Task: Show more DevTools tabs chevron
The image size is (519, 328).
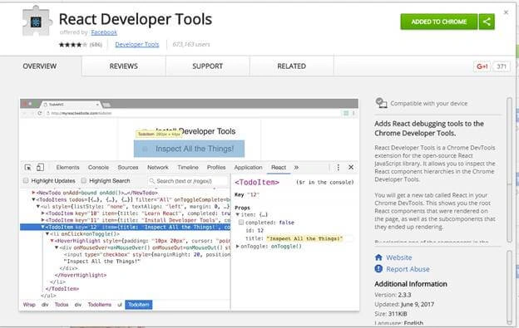Action: click(x=296, y=168)
